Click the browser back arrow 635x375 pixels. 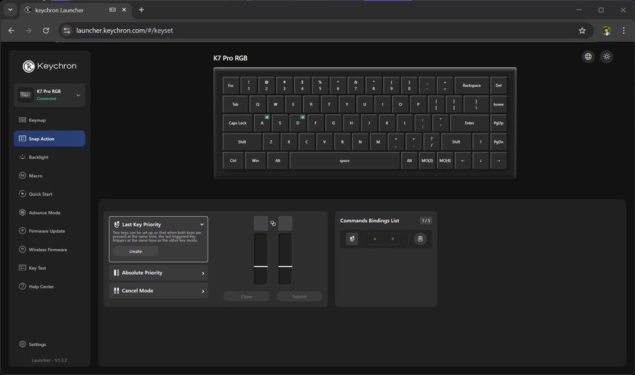[11, 30]
